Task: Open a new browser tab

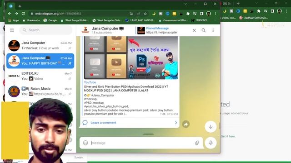Action: (20, 6)
